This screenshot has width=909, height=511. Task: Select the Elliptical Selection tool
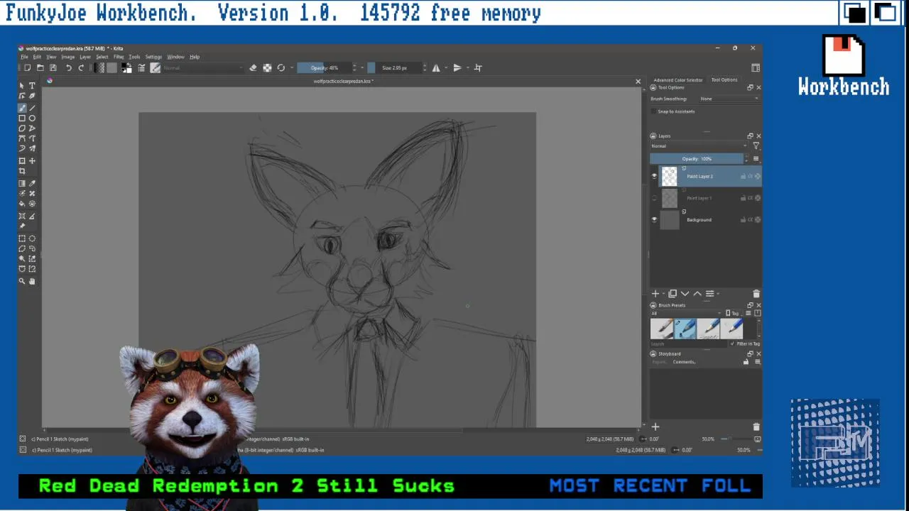pos(32,238)
